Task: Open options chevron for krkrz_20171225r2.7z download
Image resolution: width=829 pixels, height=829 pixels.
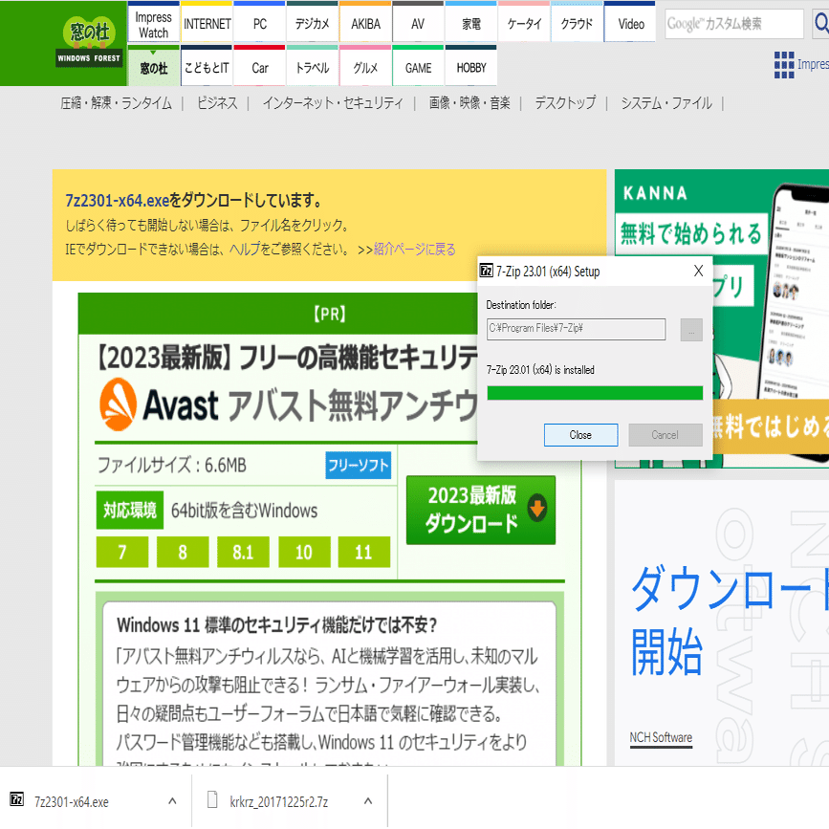Action: coord(368,801)
